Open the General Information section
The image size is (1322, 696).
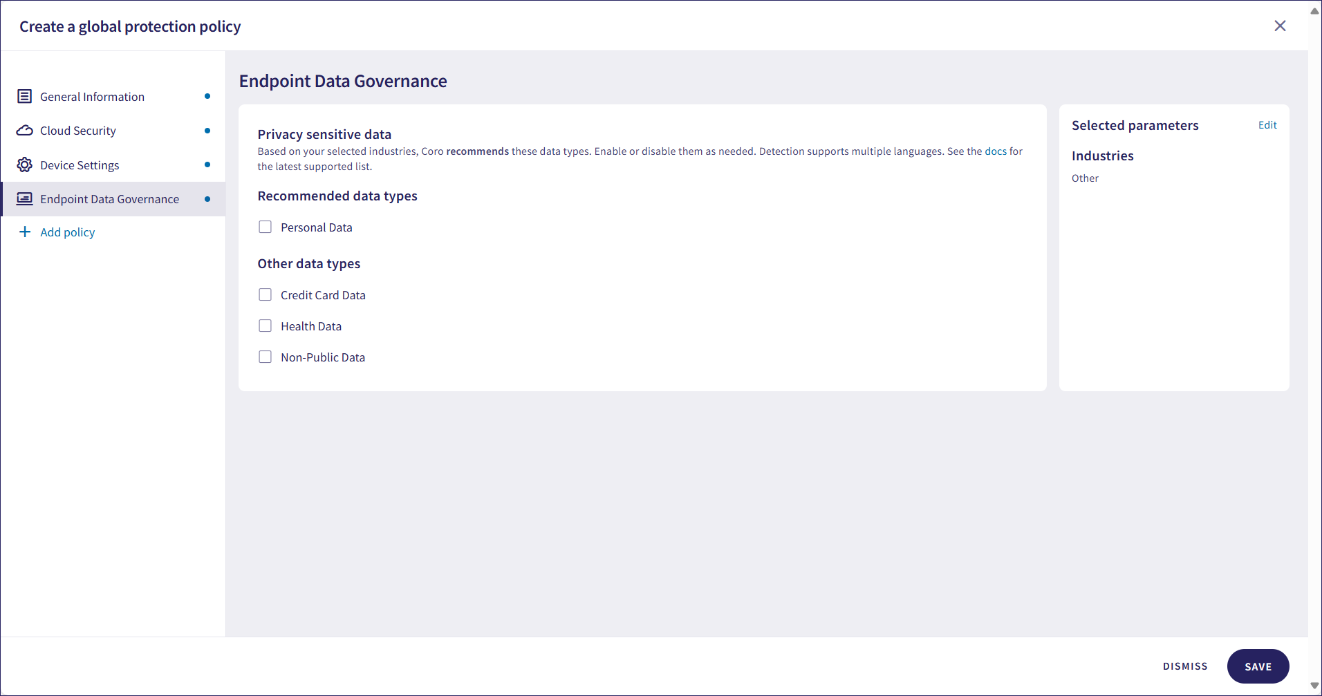point(92,97)
